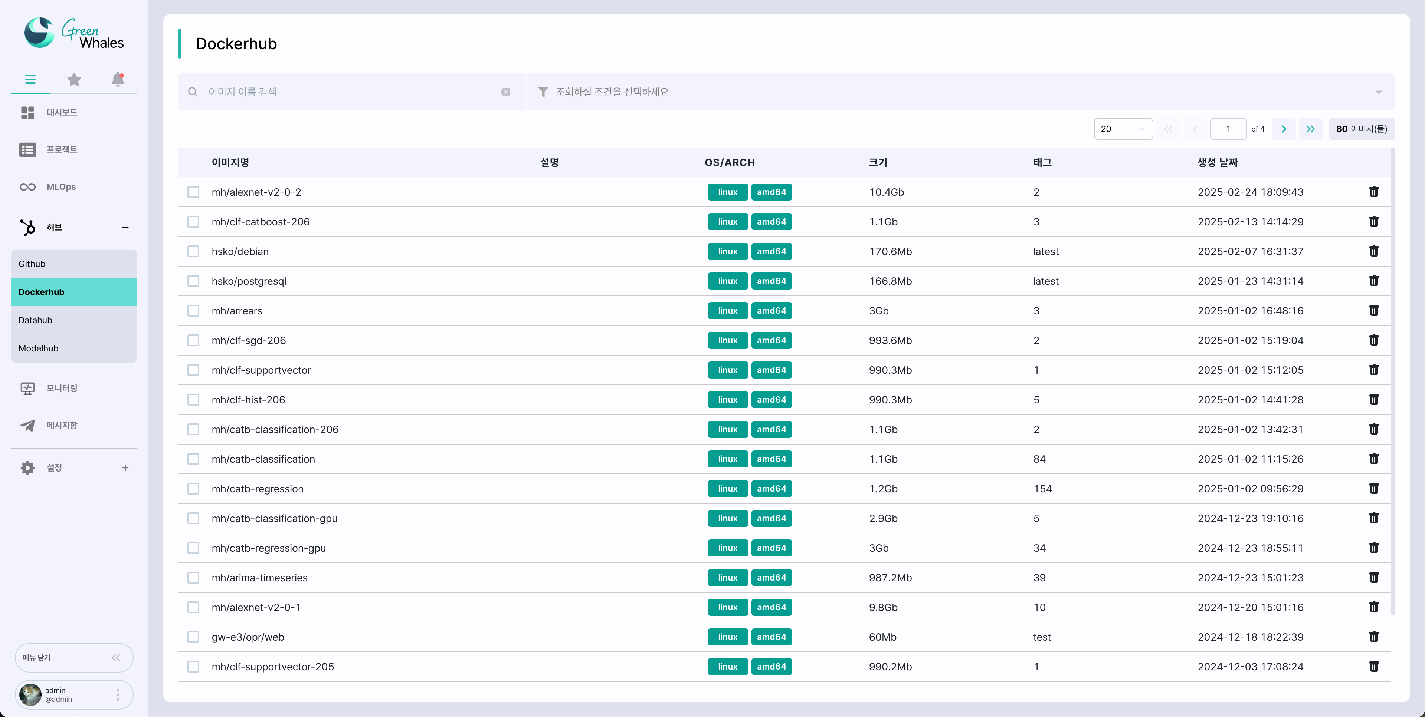1425x717 pixels.
Task: Click the page number input field
Action: pos(1228,129)
